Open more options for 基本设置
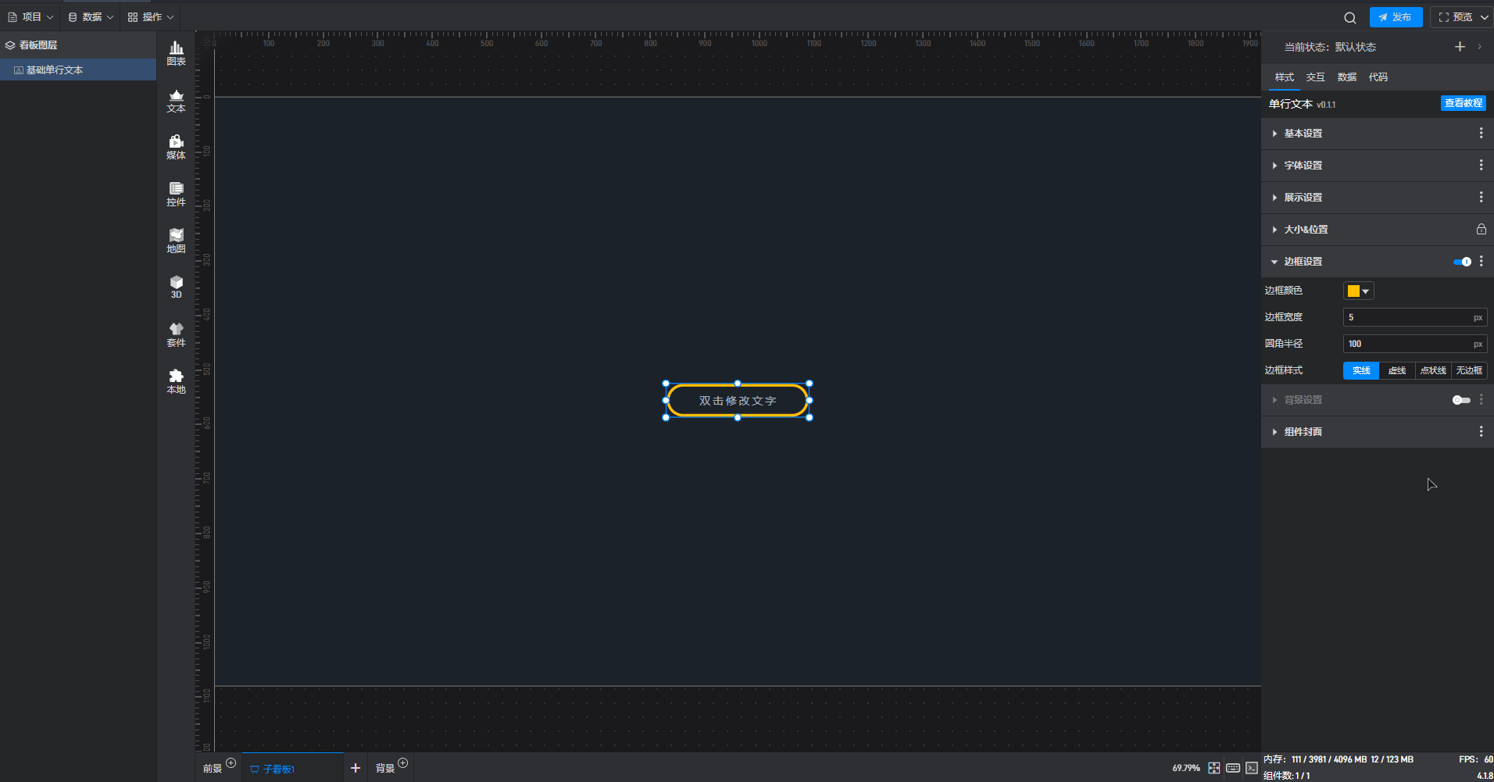The height and width of the screenshot is (782, 1494). click(1481, 134)
